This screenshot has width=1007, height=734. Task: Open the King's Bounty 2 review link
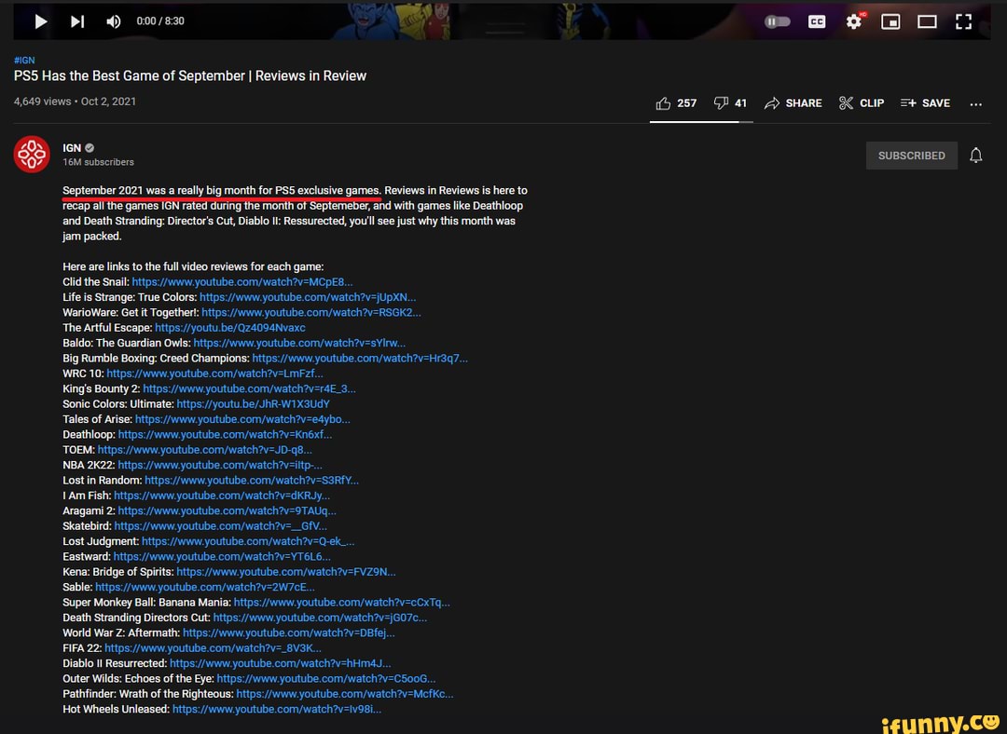[249, 388]
